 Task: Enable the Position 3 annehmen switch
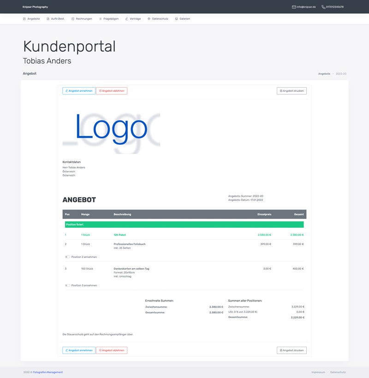[x=67, y=285]
